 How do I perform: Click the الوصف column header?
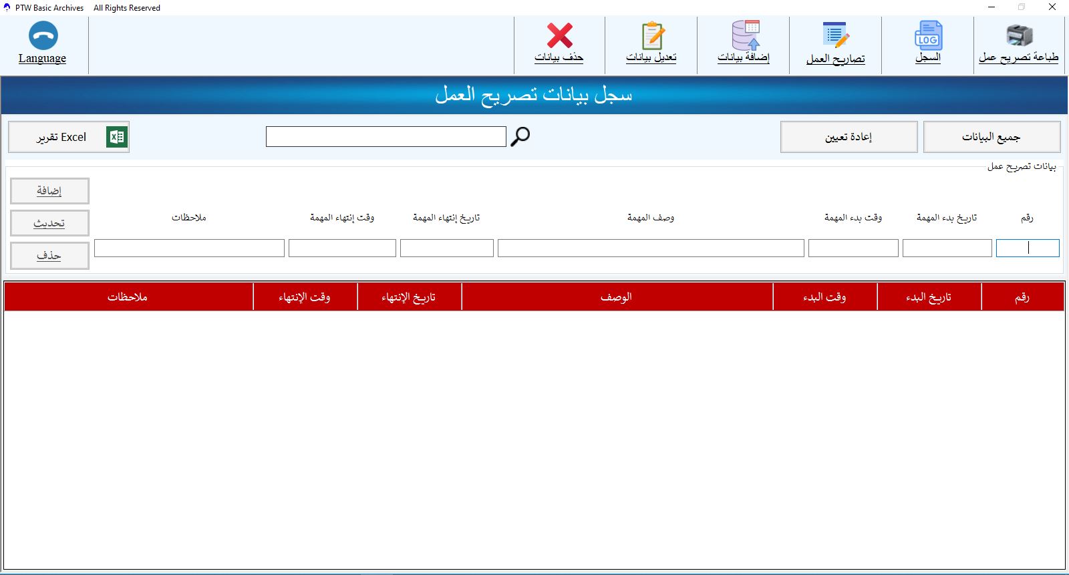(617, 297)
